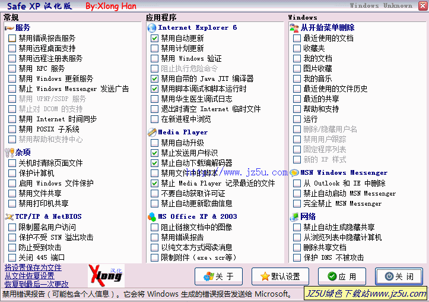Open 将设置保存为文件 link
Screen dimensions: 429x302
tap(33, 268)
